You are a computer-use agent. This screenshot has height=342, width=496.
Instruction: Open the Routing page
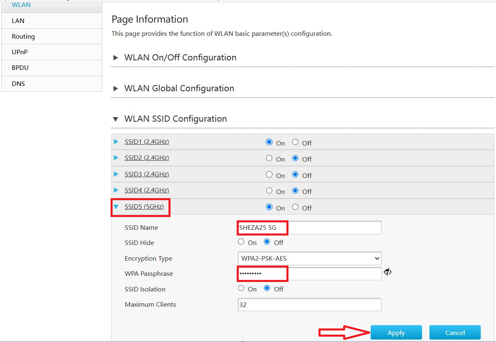click(x=23, y=36)
